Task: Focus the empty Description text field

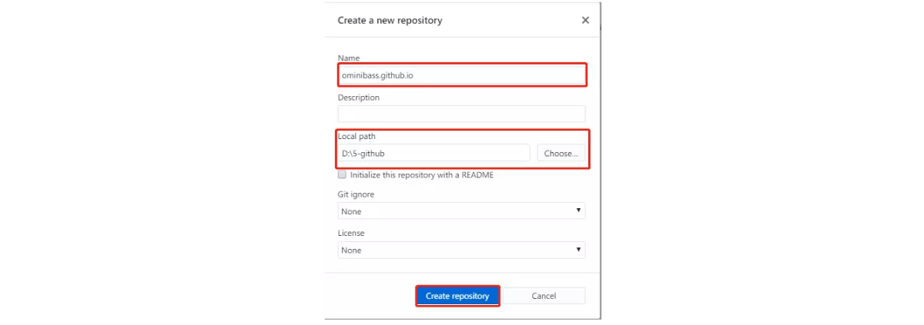Action: click(461, 114)
